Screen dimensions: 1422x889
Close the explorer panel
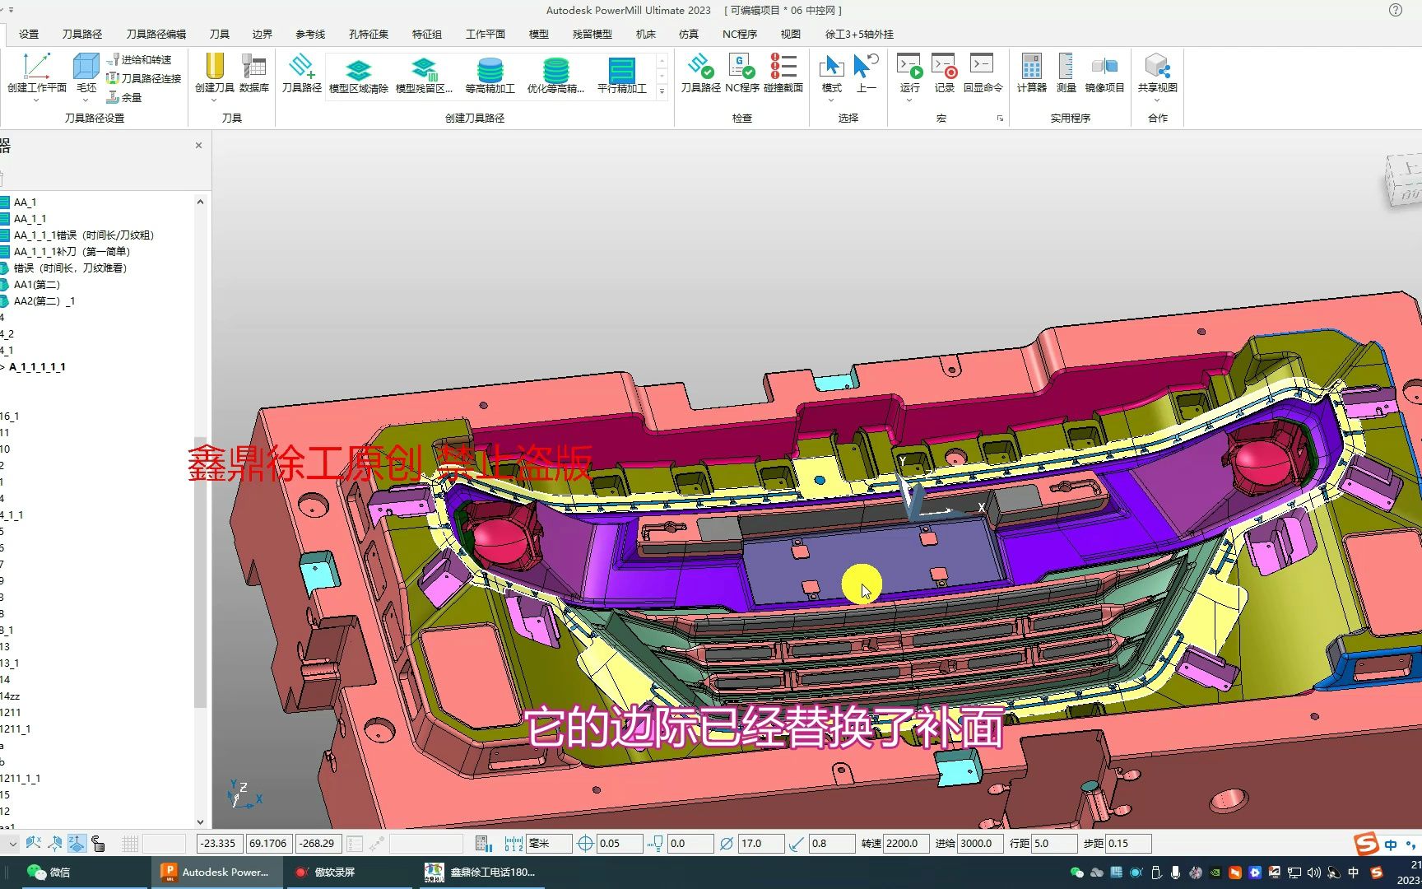click(198, 146)
